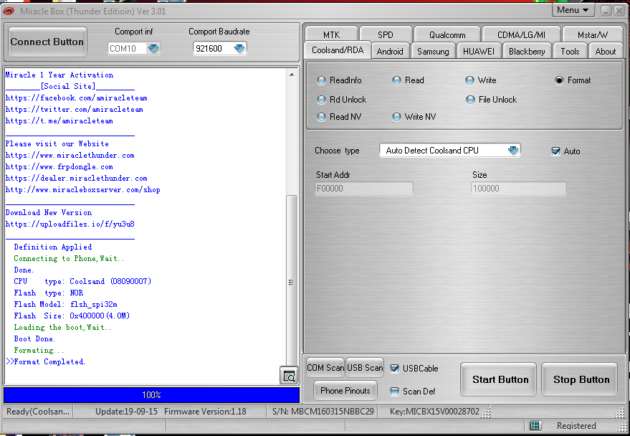
Task: Click the Update:19-09-15 status text
Action: coord(126,412)
